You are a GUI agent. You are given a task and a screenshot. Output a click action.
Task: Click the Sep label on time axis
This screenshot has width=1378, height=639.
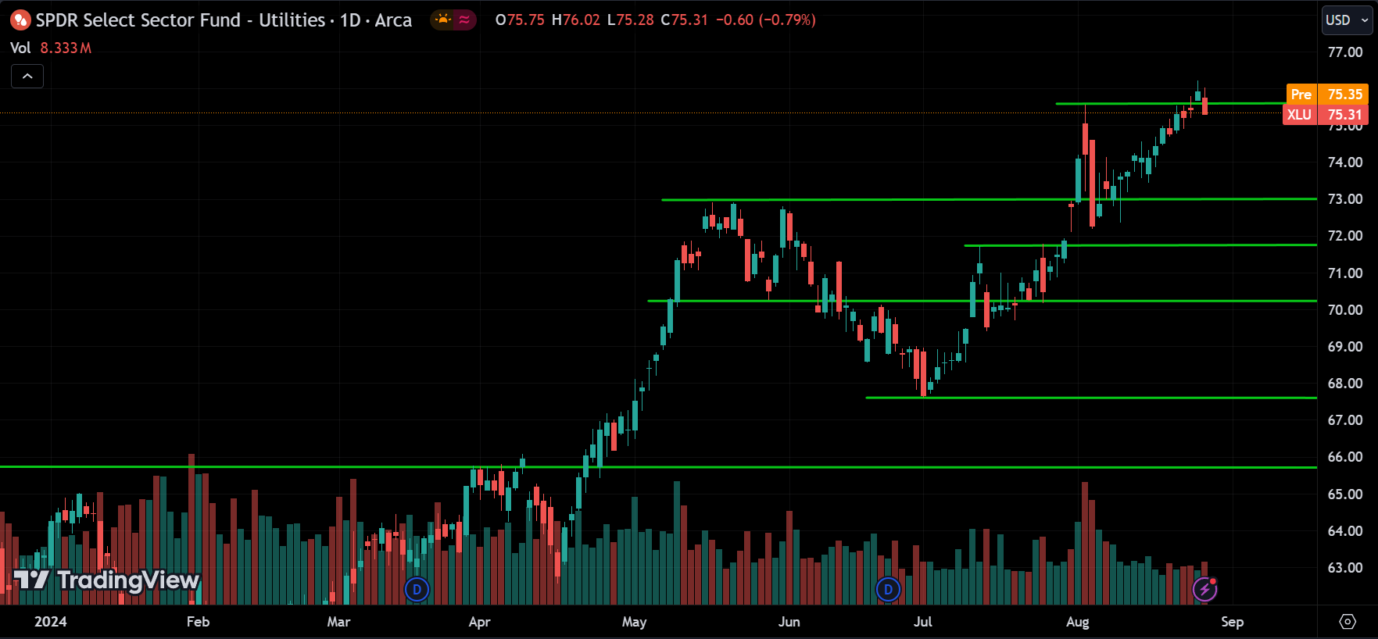pyautogui.click(x=1232, y=622)
